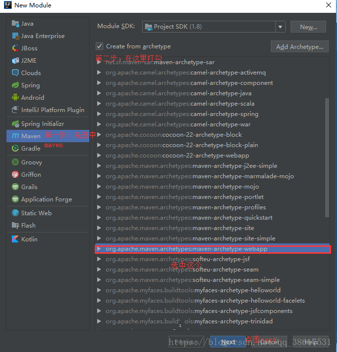Click the JBoss icon
The image size is (337, 352).
[15, 48]
